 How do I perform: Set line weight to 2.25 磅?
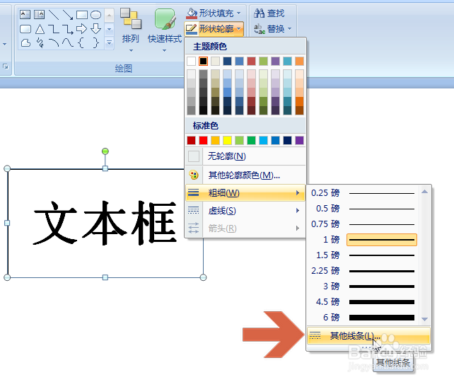(x=363, y=271)
